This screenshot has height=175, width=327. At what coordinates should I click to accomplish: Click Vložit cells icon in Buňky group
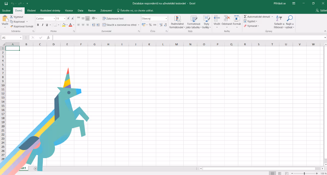pyautogui.click(x=217, y=19)
